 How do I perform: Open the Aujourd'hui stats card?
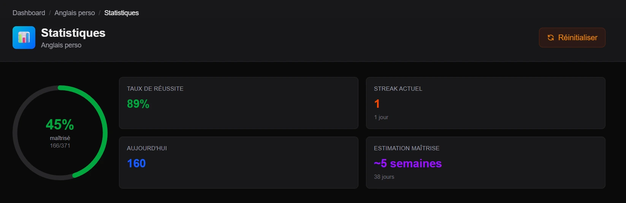pyautogui.click(x=238, y=162)
